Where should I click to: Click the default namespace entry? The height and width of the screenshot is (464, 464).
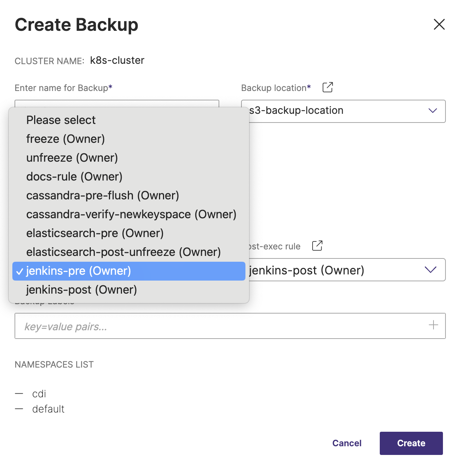click(48, 409)
